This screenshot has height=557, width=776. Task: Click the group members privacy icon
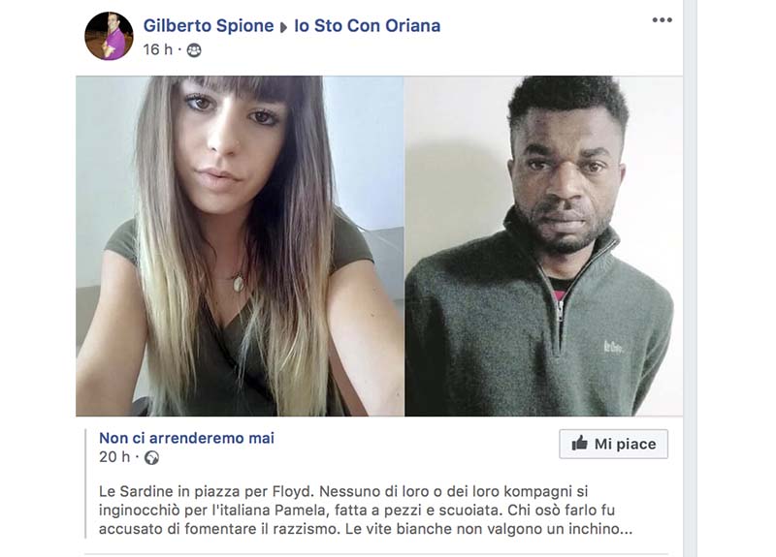click(x=194, y=50)
